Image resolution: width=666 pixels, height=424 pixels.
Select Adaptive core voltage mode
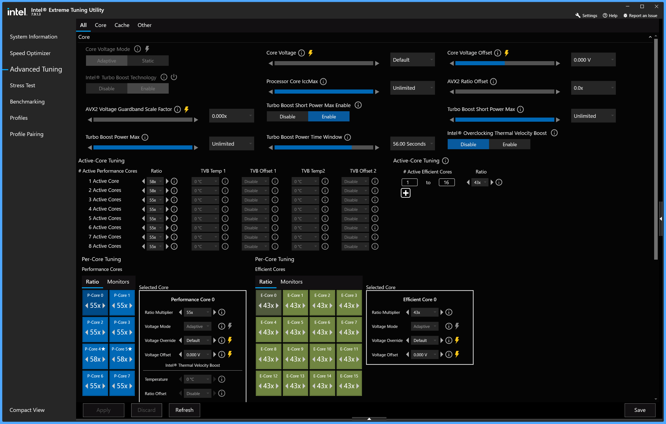(106, 61)
